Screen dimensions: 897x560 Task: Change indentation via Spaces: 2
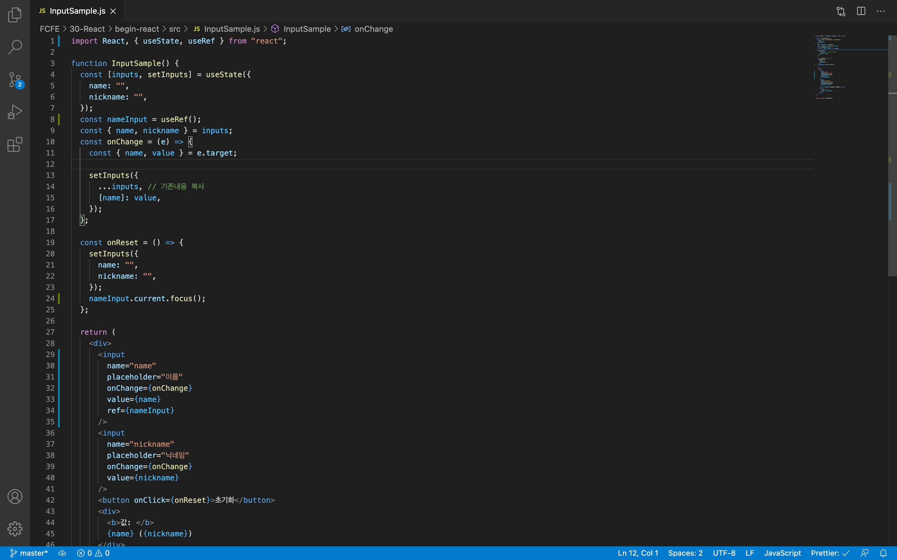coord(685,553)
